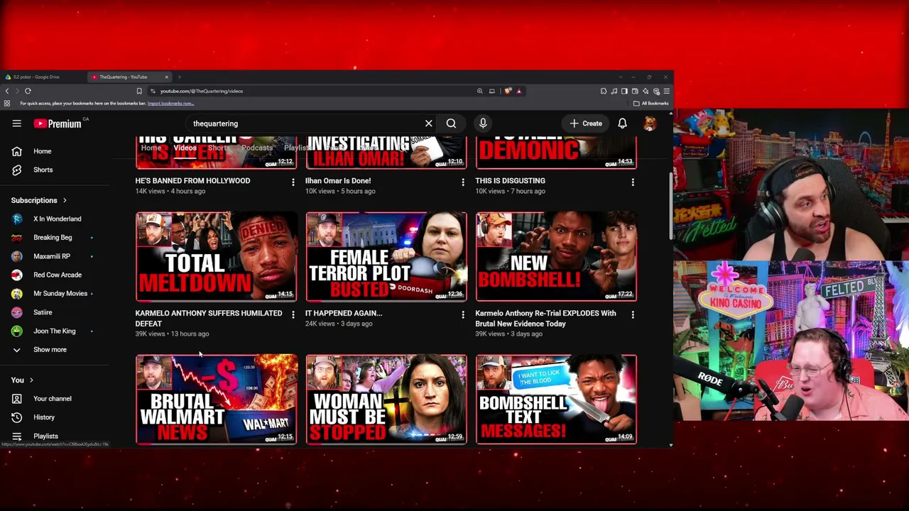Select the channel's Videos tab
This screenshot has width=909, height=511.
185,148
